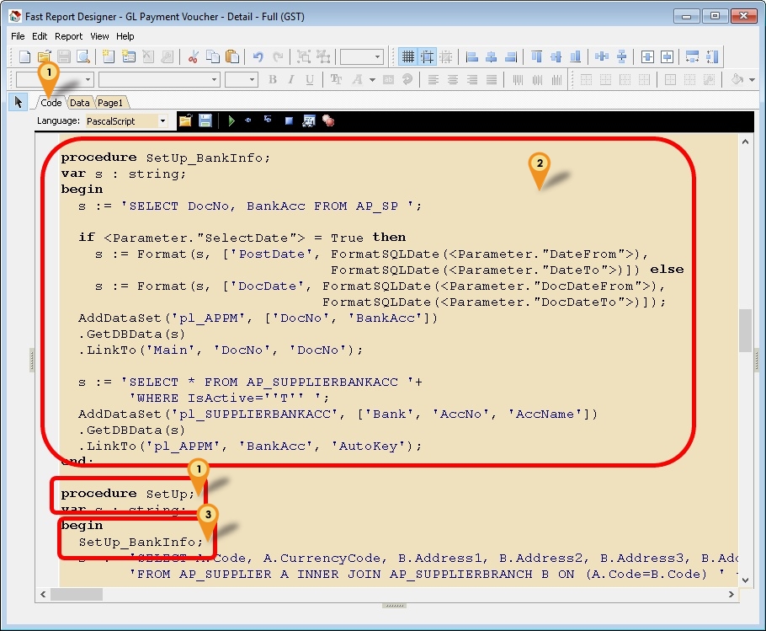This screenshot has height=631, width=766.
Task: Toggle bold text formatting
Action: pos(272,78)
